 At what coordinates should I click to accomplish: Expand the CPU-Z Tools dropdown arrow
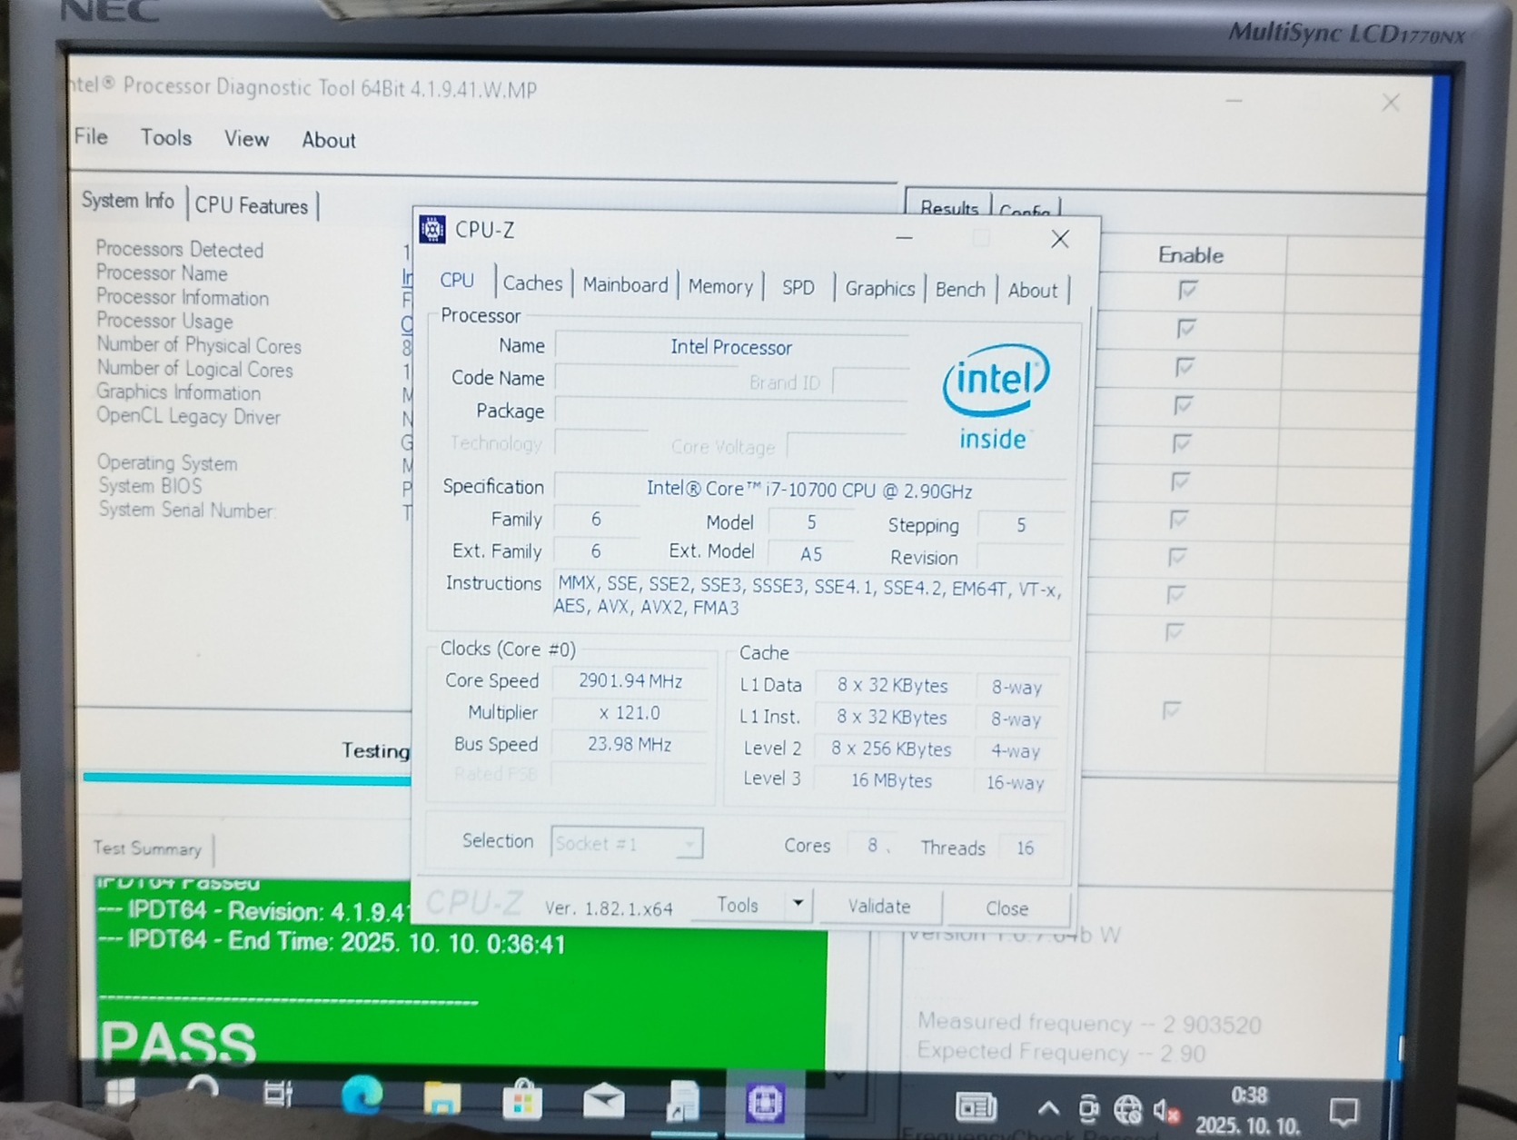tap(798, 904)
